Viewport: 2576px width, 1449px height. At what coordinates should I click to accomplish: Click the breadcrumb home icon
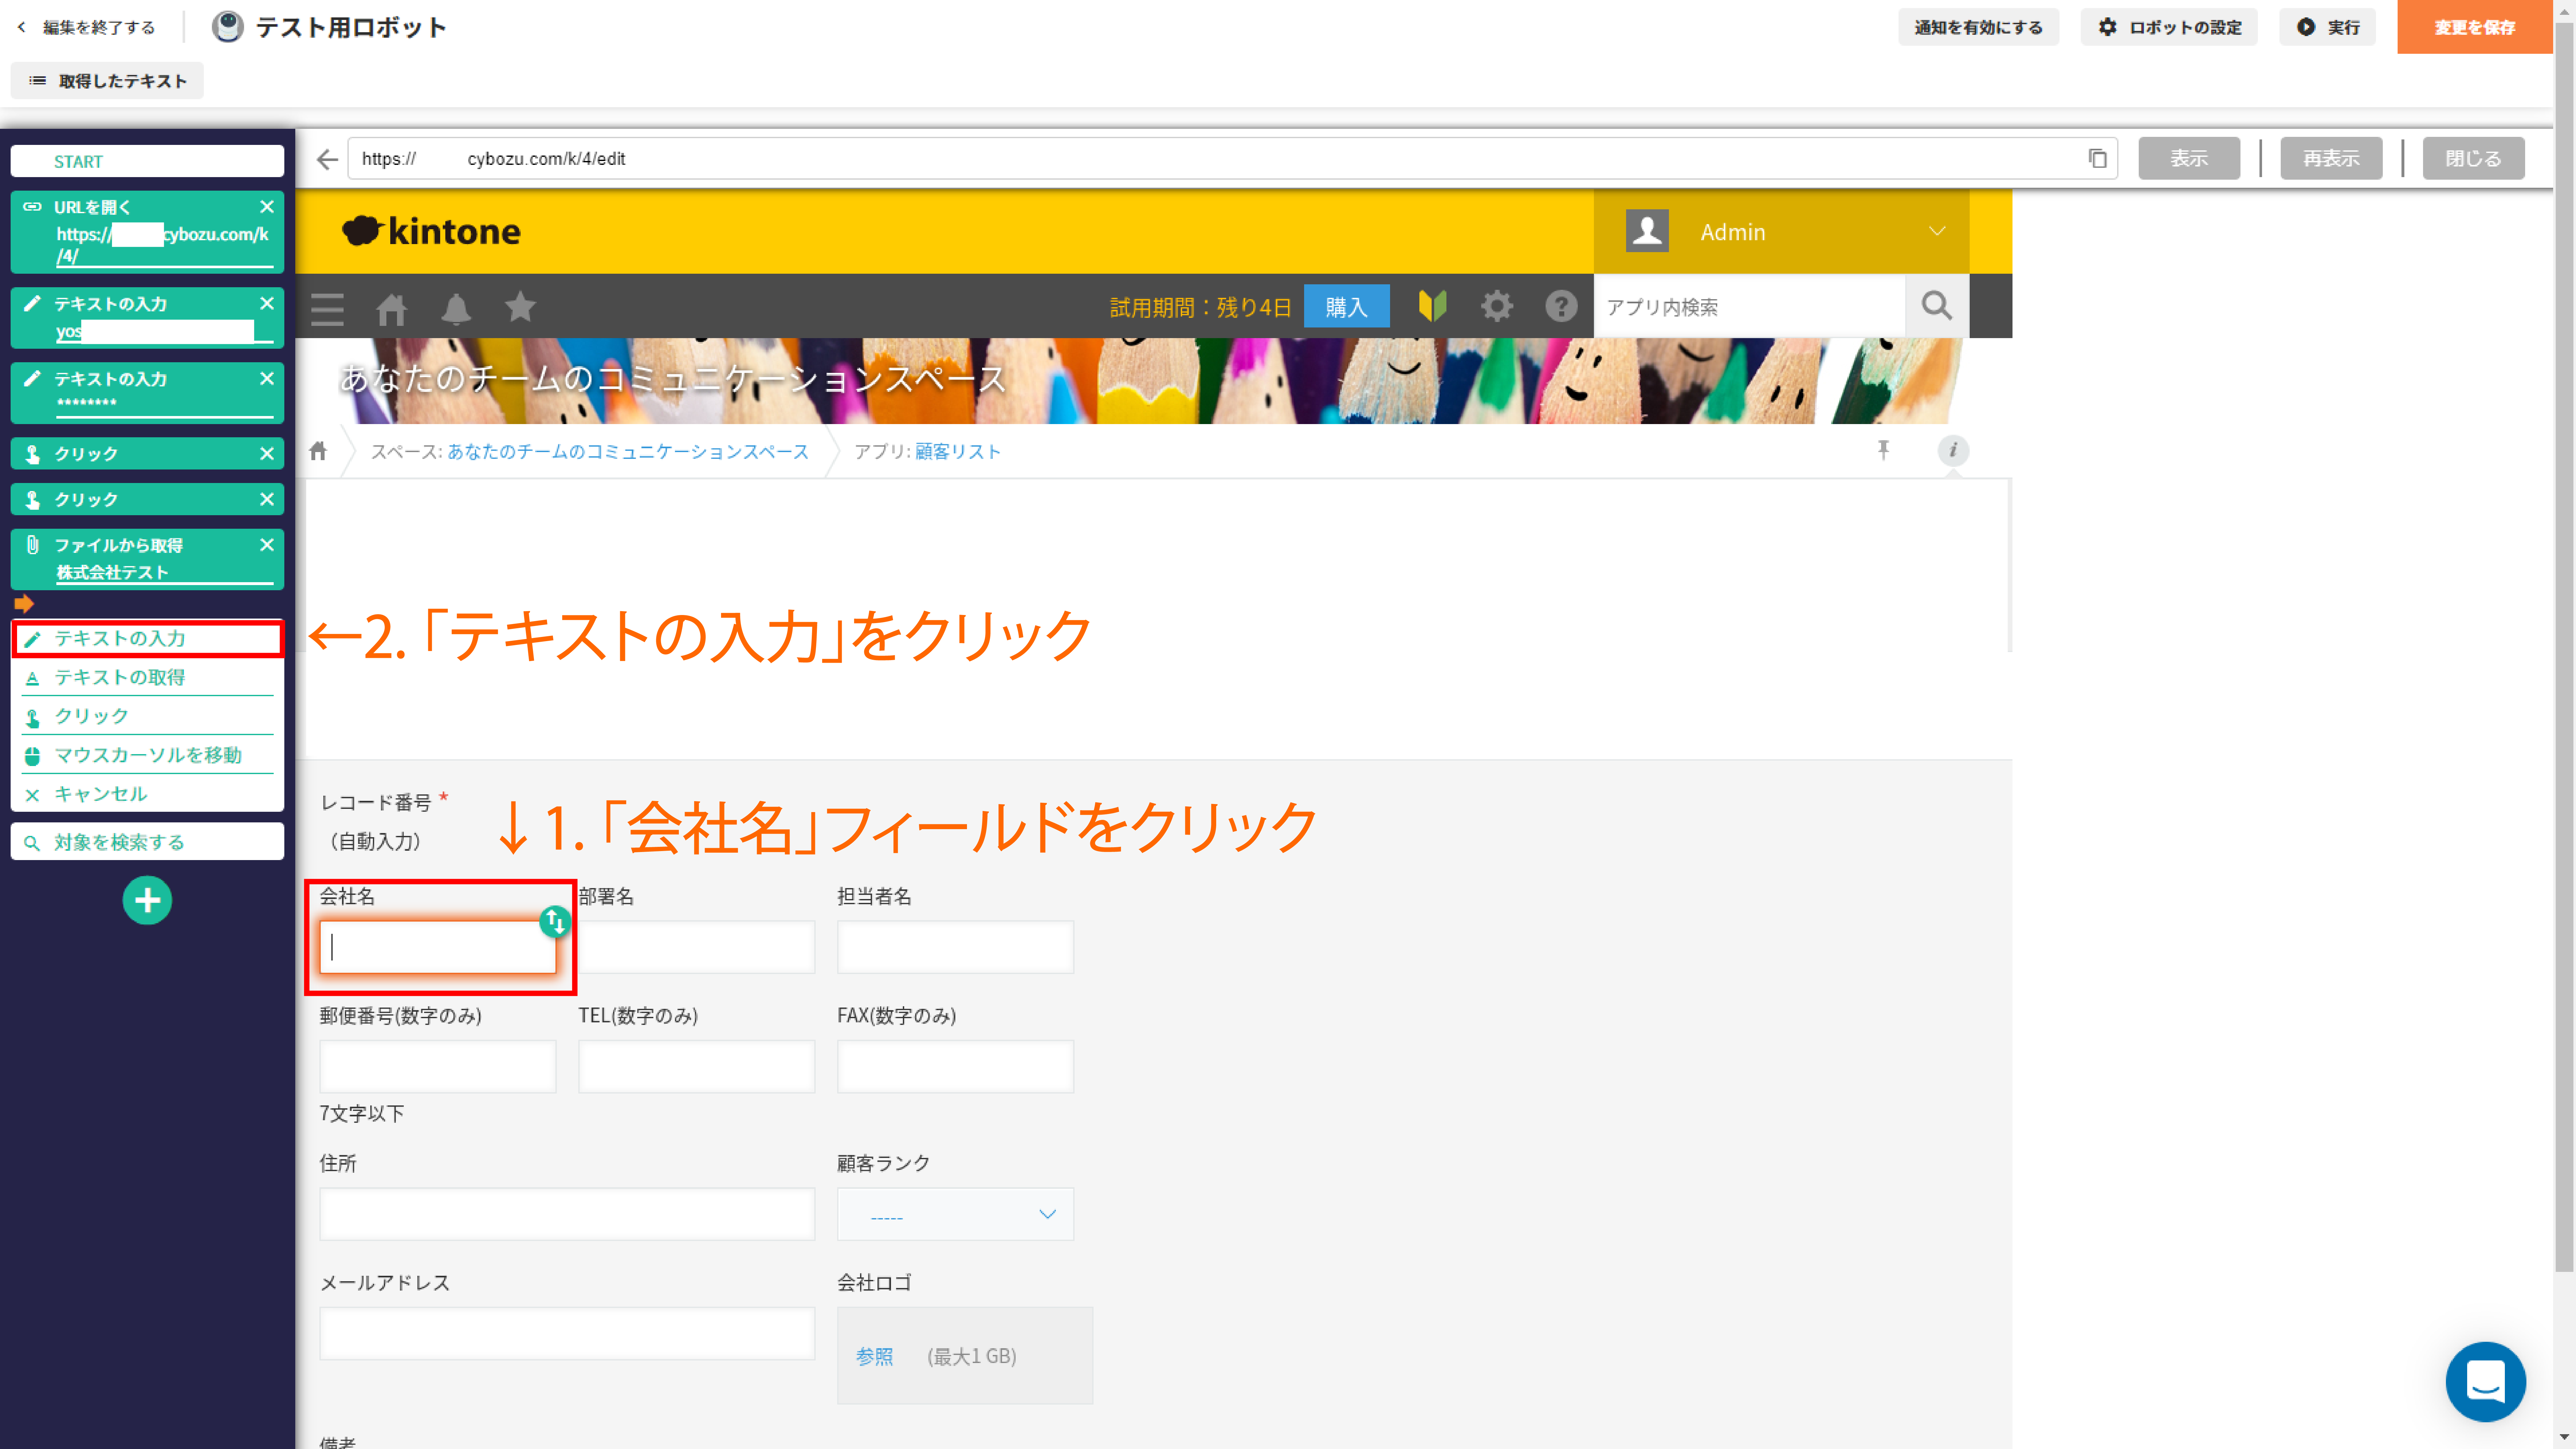(318, 451)
